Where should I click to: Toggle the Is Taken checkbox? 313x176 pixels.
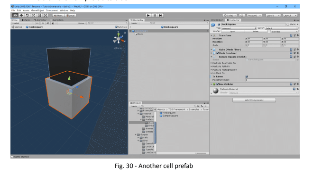[247, 76]
